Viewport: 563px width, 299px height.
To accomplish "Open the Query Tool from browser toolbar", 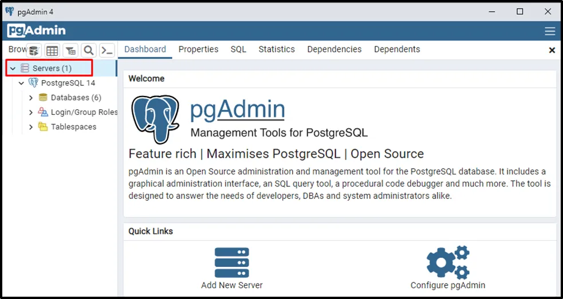I will 34,50.
